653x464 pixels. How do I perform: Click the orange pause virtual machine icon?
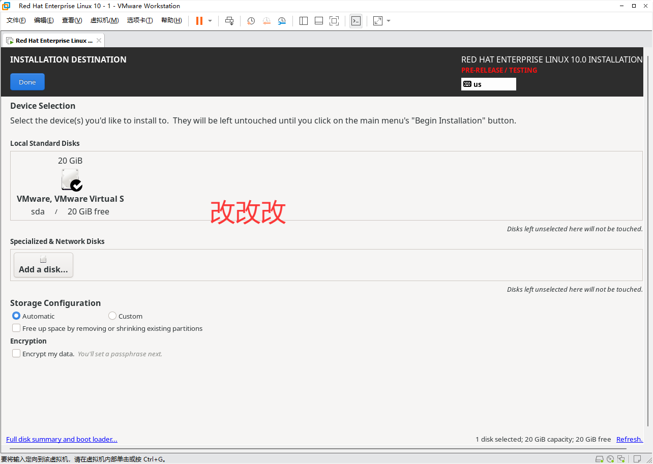[199, 21]
